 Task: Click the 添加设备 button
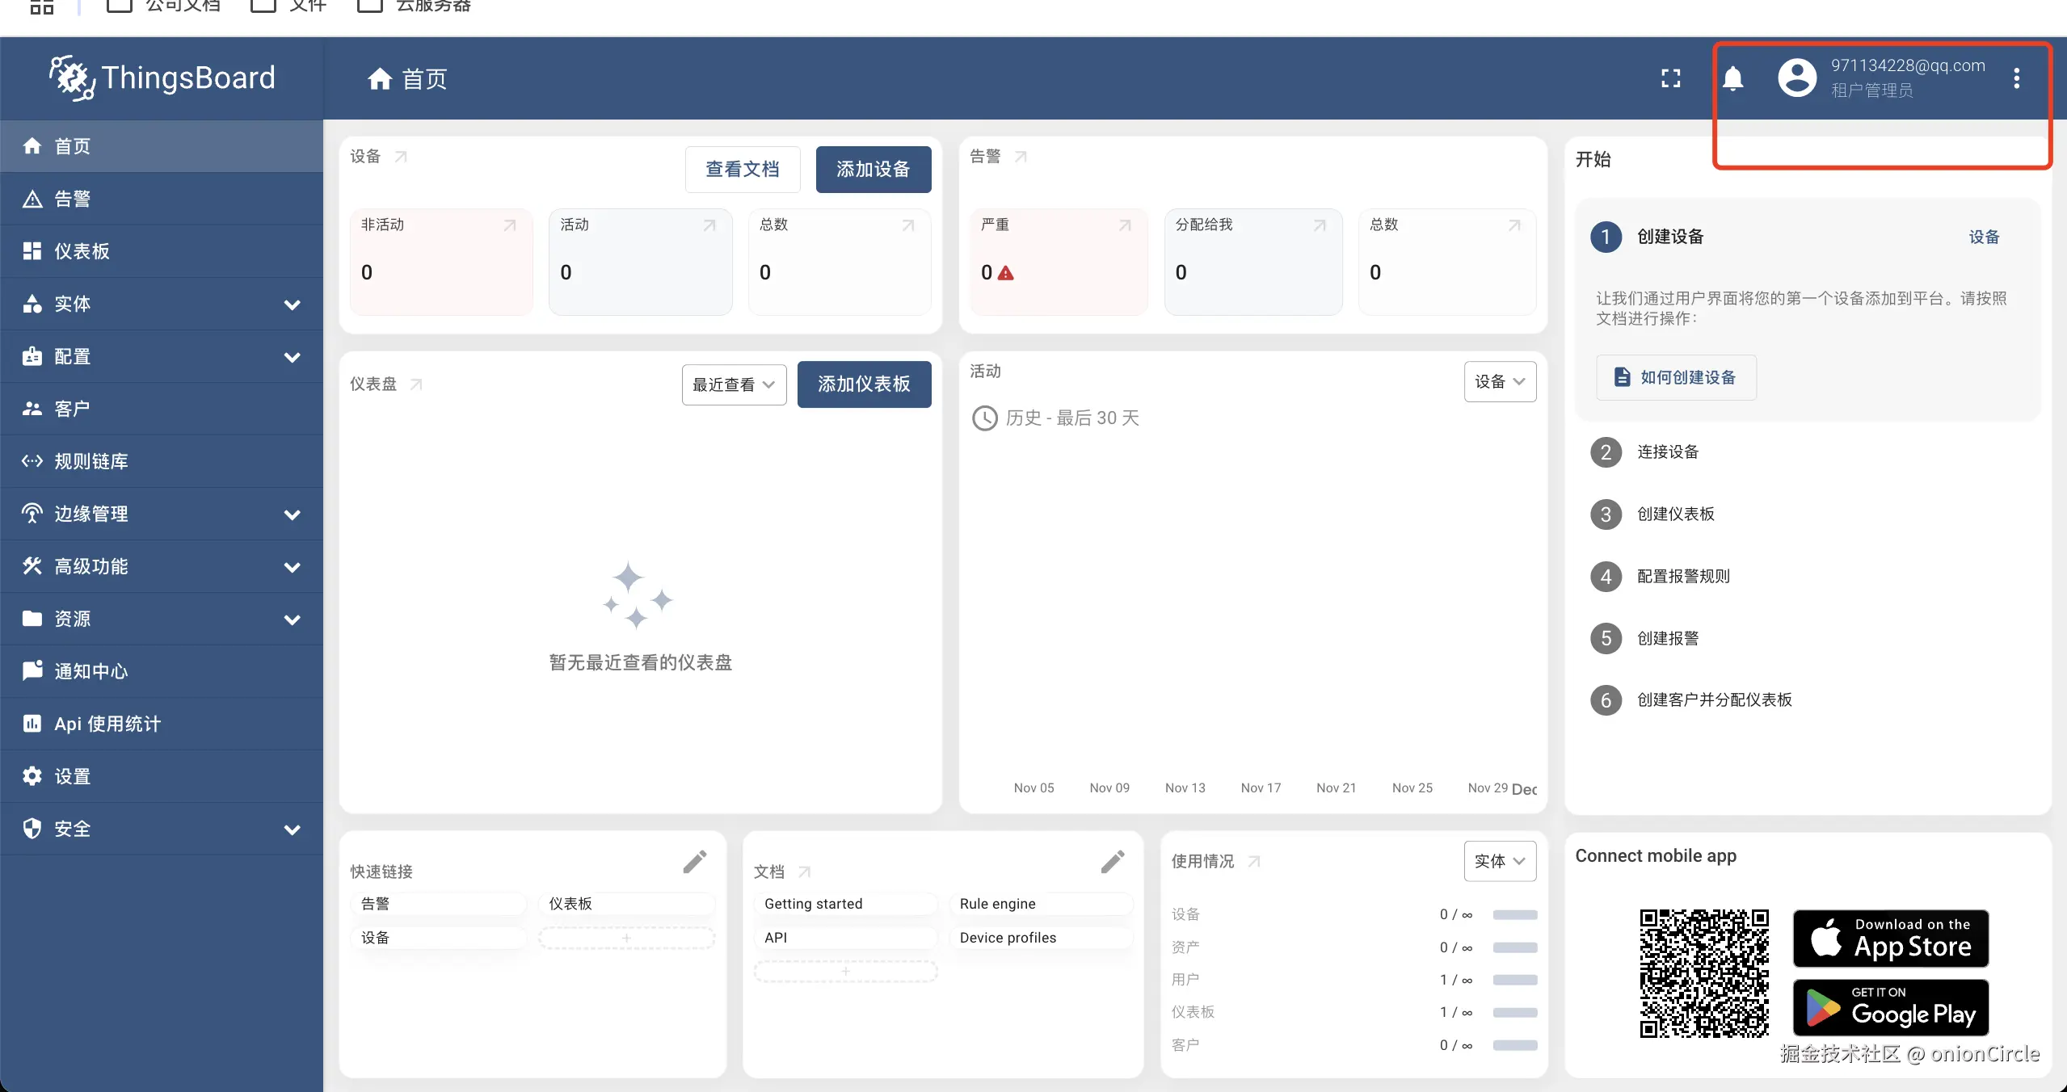pyautogui.click(x=873, y=170)
